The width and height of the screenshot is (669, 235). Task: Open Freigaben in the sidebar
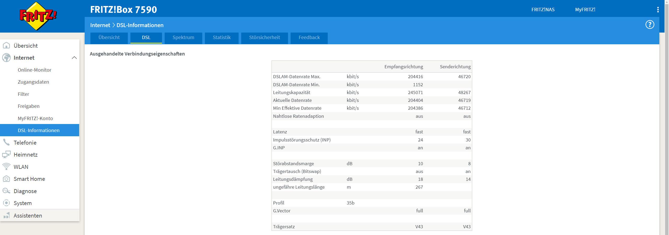click(x=28, y=106)
